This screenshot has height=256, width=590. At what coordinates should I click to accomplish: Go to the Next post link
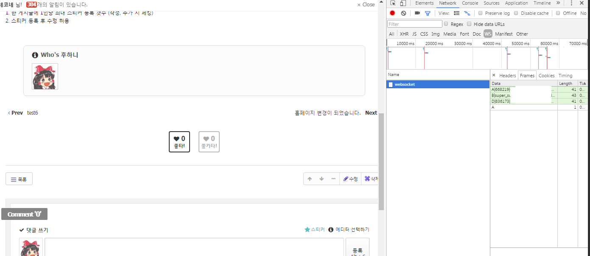(371, 113)
